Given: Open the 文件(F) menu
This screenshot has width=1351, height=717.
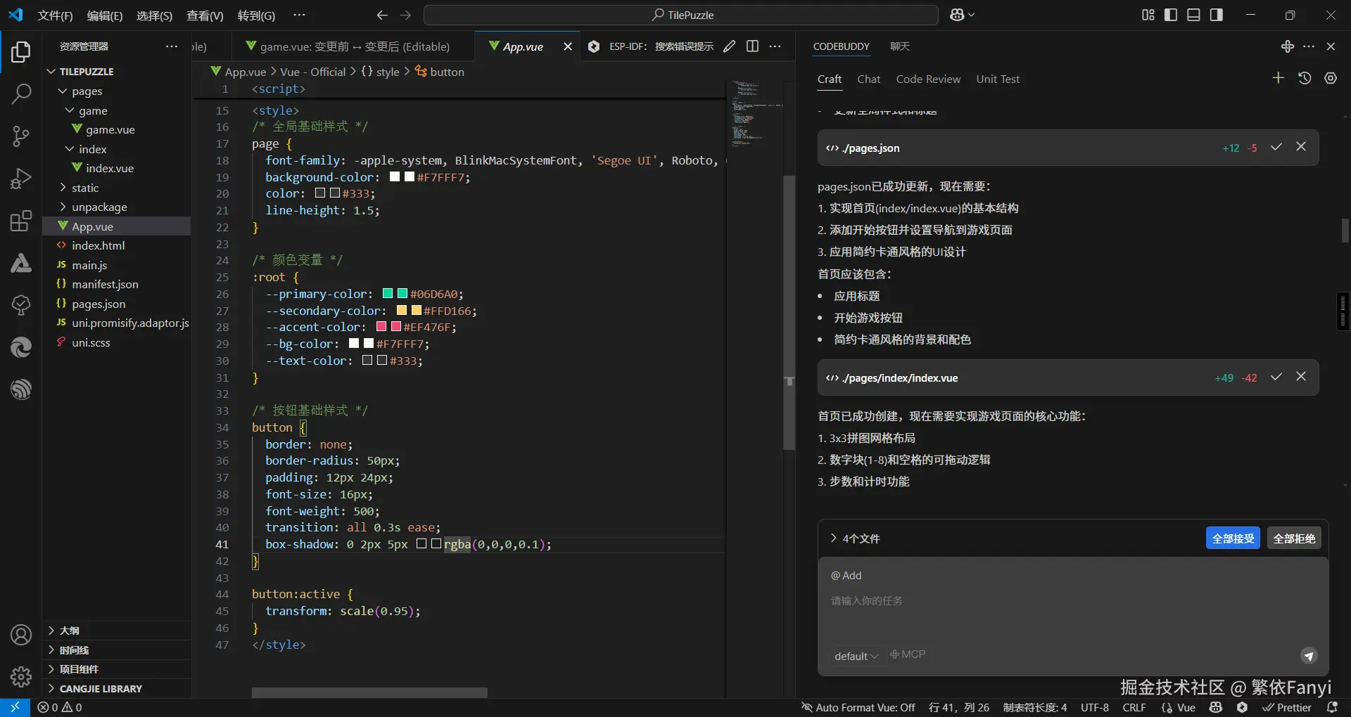Looking at the screenshot, I should [x=55, y=15].
